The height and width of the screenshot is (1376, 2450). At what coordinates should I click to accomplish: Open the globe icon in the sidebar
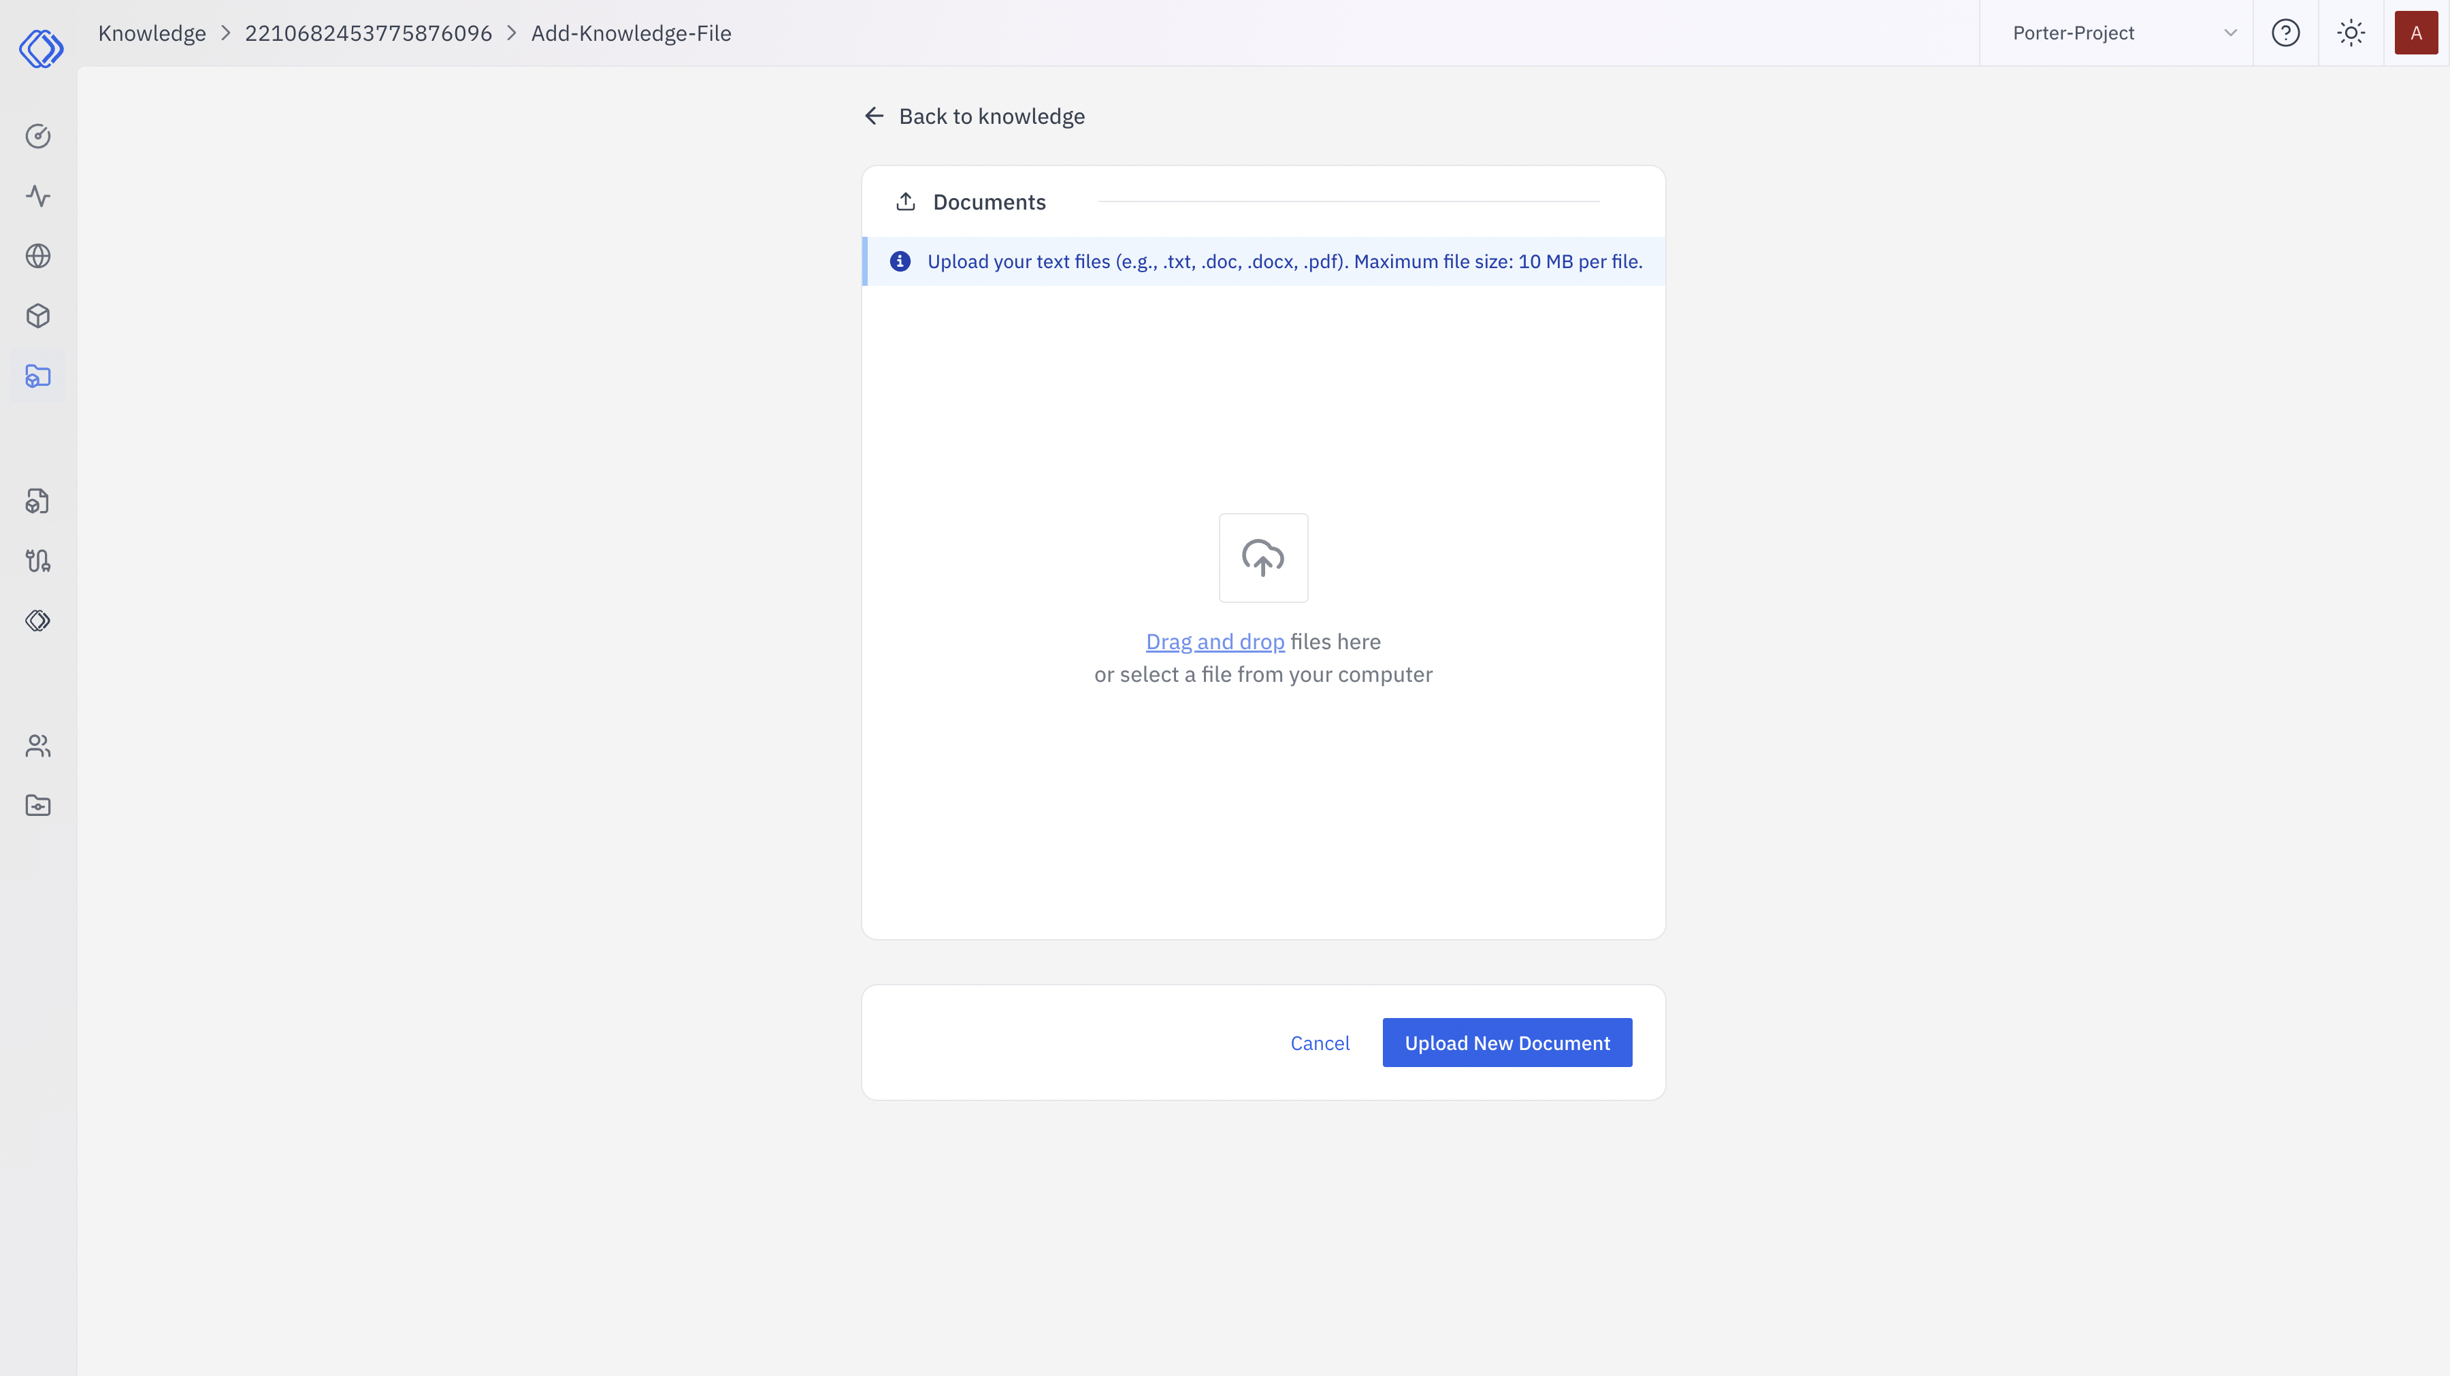tap(38, 256)
